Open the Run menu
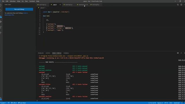This screenshot has height=104, width=185. pos(26,1)
